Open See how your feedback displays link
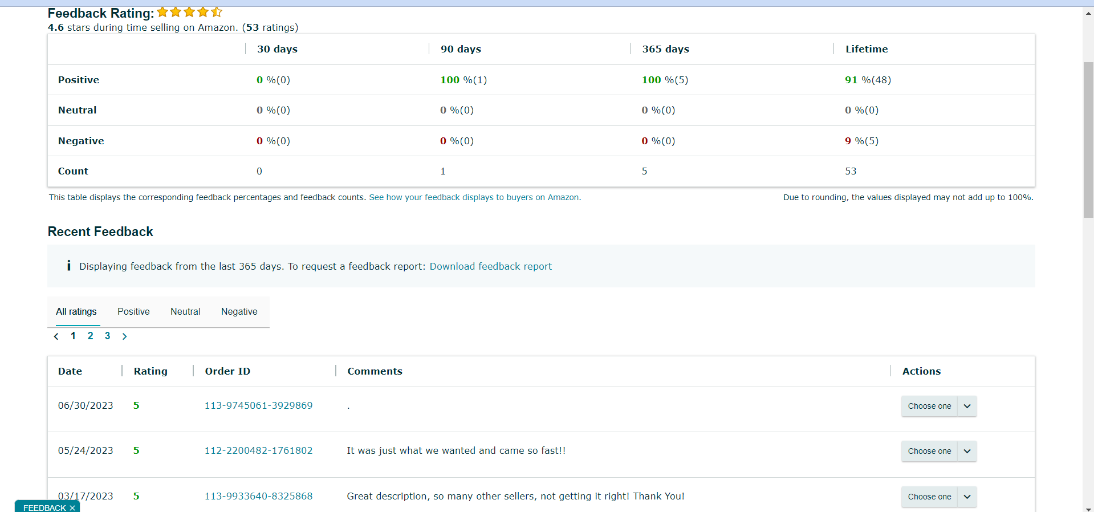This screenshot has width=1094, height=512. [x=475, y=197]
